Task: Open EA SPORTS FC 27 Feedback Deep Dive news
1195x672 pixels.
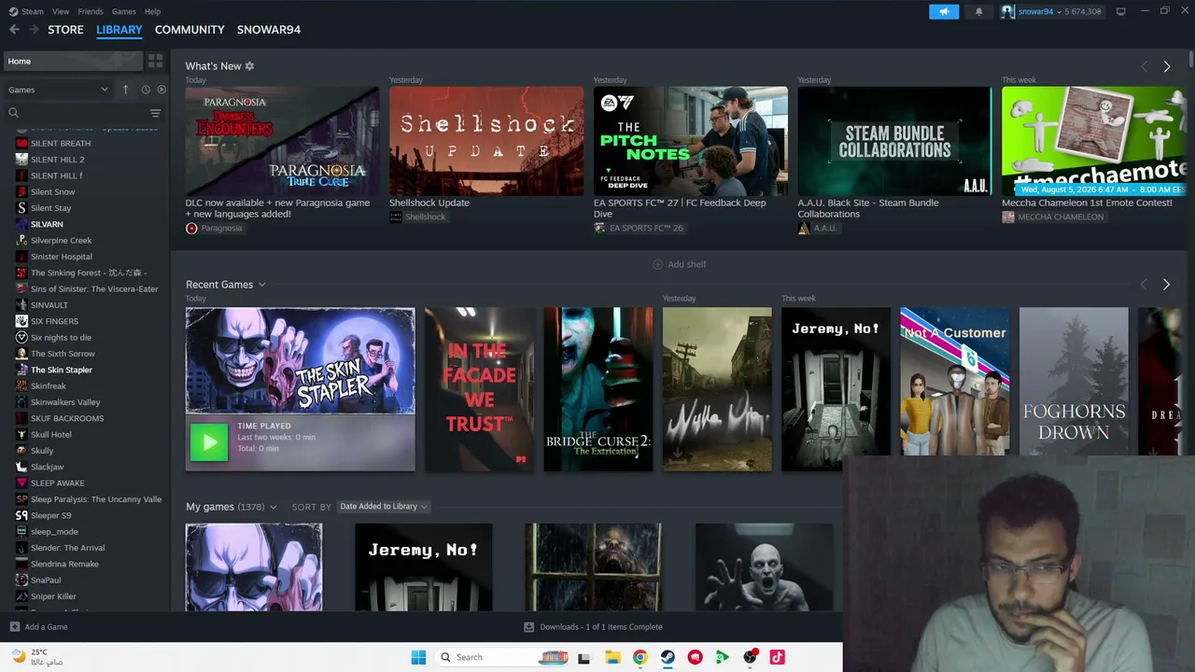Action: (x=680, y=208)
